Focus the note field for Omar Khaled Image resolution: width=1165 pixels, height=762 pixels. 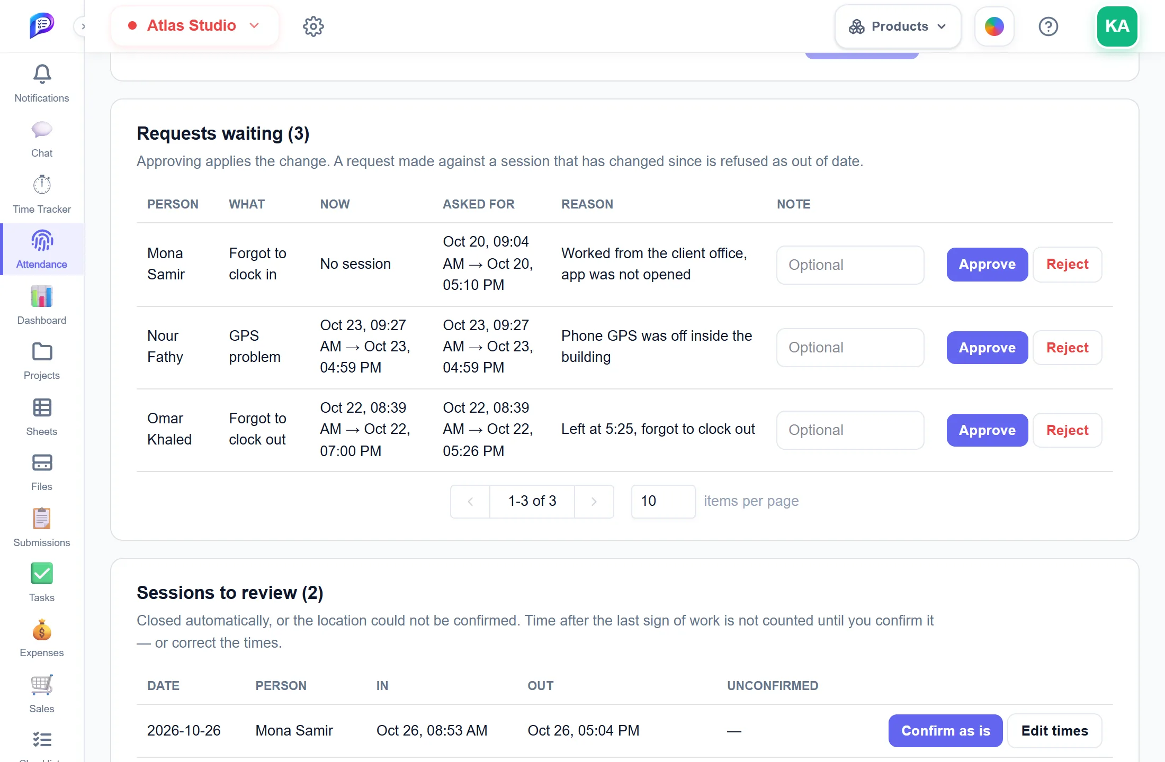click(850, 430)
